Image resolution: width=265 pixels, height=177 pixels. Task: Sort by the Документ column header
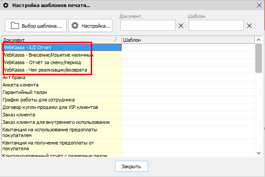point(62,40)
